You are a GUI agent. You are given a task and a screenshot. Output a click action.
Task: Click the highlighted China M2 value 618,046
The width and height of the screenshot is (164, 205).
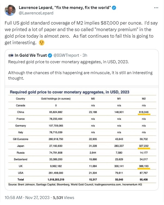pyautogui.click(x=144, y=112)
